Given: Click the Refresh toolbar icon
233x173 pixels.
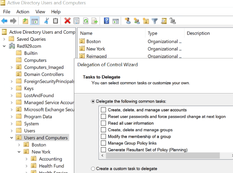Looking at the screenshot, I should (86, 21).
